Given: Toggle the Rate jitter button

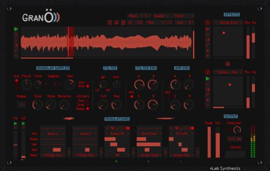Looking at the screenshot, I should 87,109.
